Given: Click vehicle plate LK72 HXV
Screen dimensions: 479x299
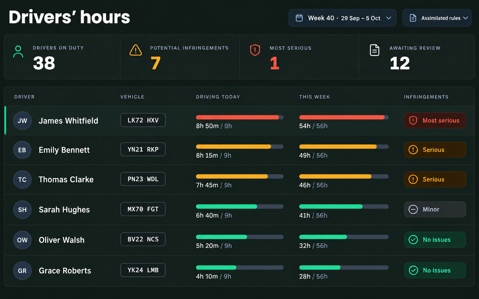Looking at the screenshot, I should coord(143,120).
